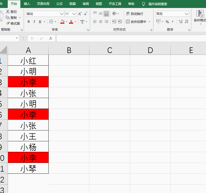Expand the borders dropdown arrow
206x193 pixels.
tap(55, 22)
